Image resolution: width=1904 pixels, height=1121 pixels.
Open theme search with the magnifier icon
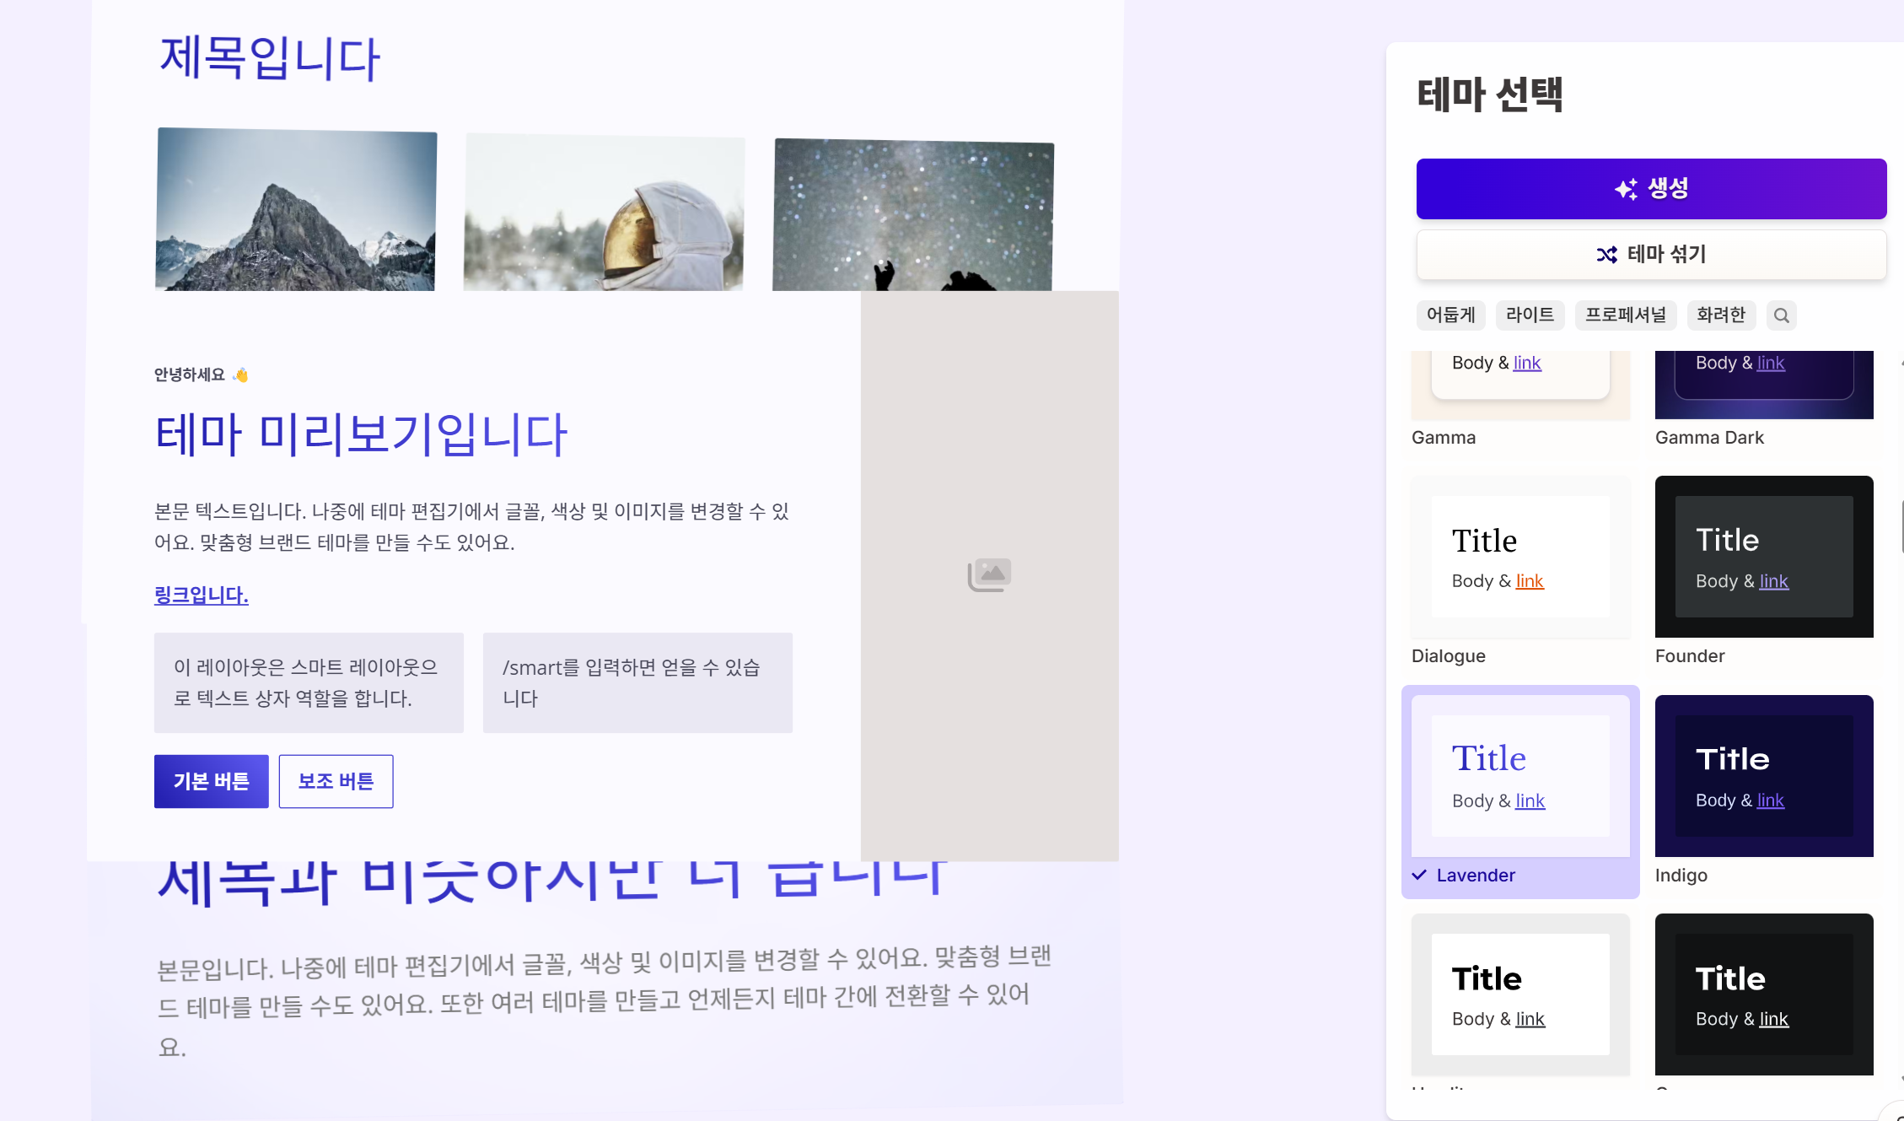[1782, 315]
